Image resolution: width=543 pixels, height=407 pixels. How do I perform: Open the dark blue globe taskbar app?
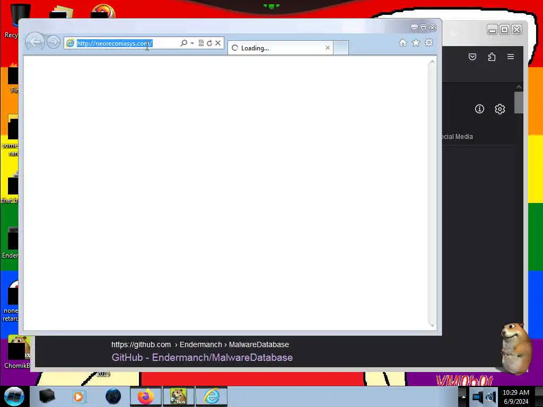point(113,396)
